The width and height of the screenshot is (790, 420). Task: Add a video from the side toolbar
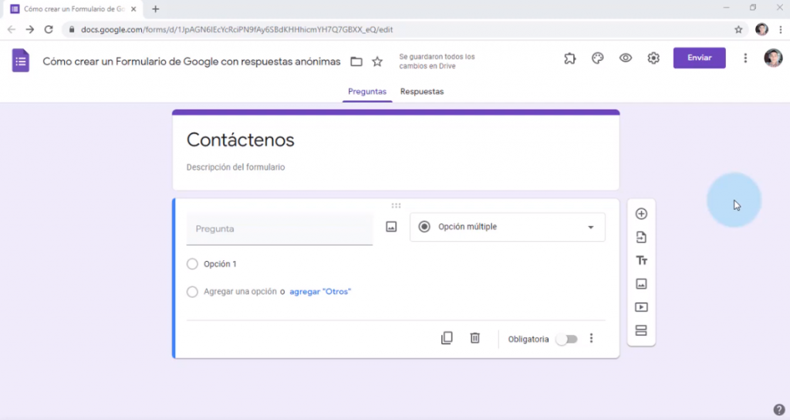641,307
